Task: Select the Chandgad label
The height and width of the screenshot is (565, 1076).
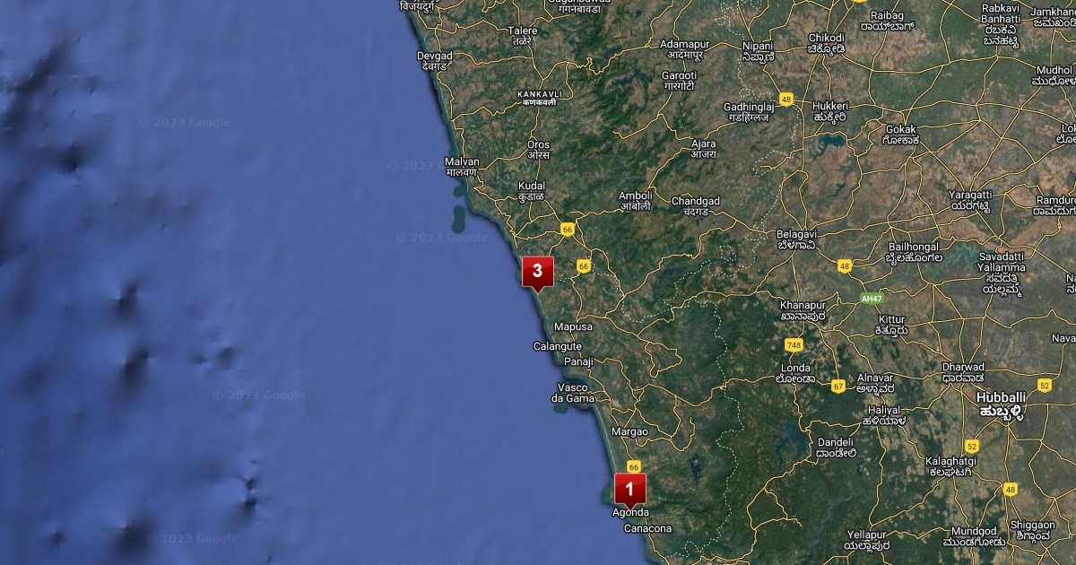Action: click(696, 206)
